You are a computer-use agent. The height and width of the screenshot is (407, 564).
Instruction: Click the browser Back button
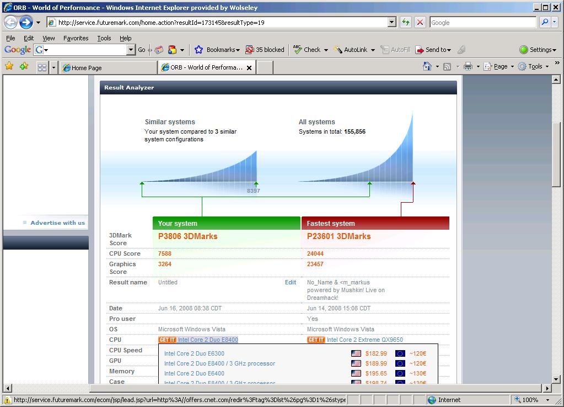(x=10, y=23)
